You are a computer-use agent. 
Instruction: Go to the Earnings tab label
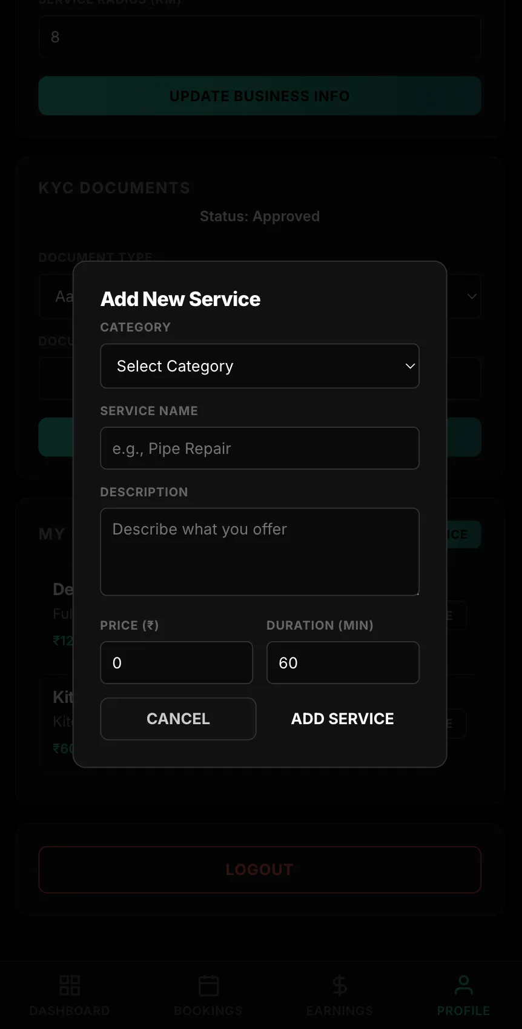coord(340,1011)
